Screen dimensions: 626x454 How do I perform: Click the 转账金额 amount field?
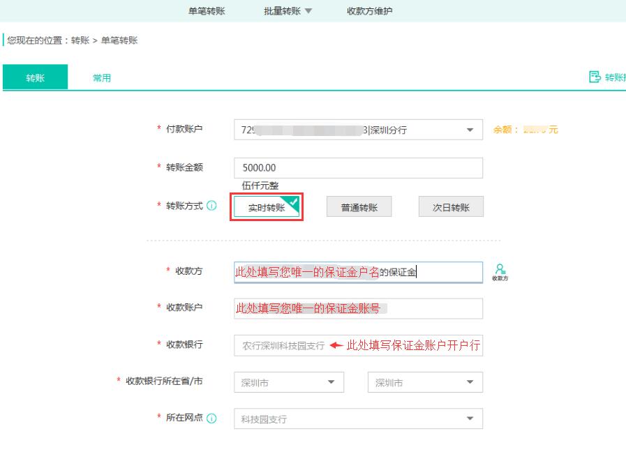tap(358, 168)
